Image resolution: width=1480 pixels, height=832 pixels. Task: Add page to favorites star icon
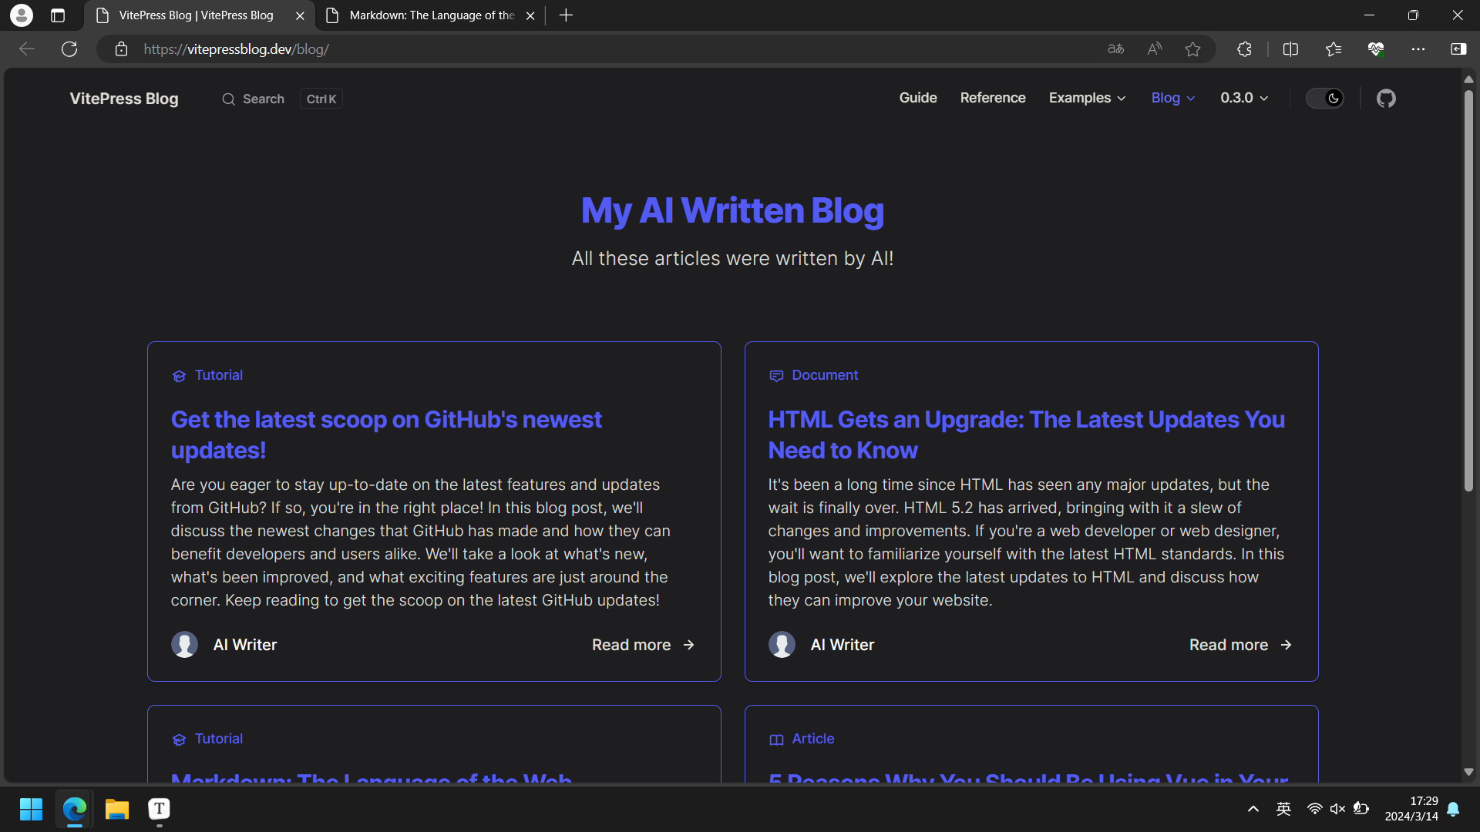pyautogui.click(x=1192, y=49)
